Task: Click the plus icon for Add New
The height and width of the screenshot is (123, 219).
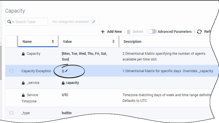Action: 103,32
